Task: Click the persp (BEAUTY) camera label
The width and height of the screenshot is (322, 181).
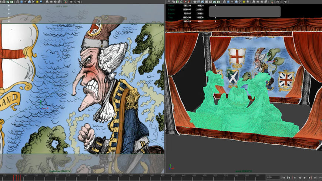Action: click(244, 171)
